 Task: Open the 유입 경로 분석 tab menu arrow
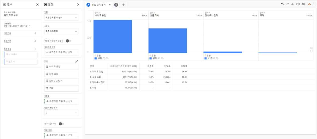tap(110, 5)
